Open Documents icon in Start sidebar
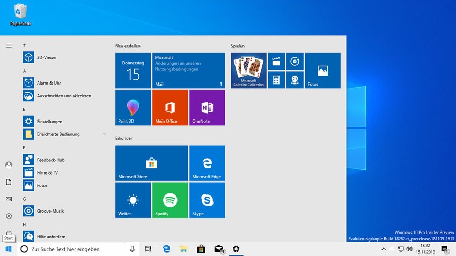This screenshot has height=256, width=456. (9, 182)
